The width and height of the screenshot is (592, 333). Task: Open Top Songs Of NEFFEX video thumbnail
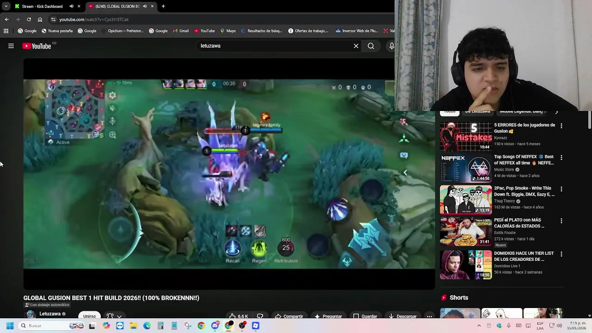point(466,168)
